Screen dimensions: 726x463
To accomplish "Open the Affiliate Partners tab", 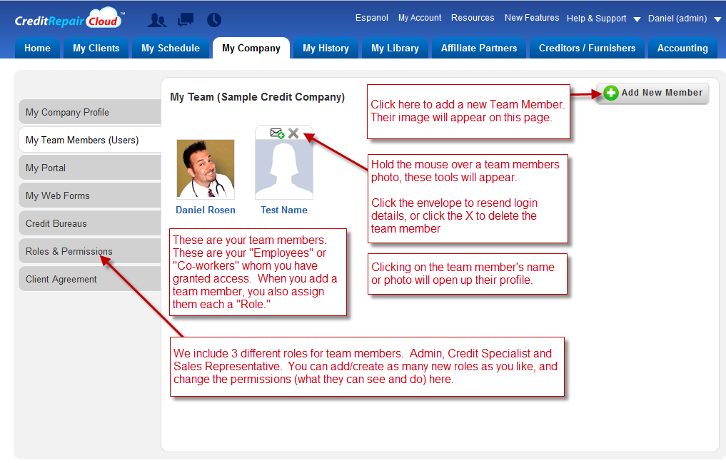I will (x=479, y=48).
